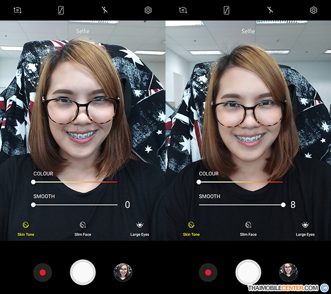Screen dimensions: 331x294
Task: Open the gallery thumbnail in the left screenshot
Action: point(123,272)
